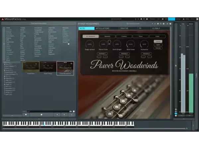Adjust the Stage spread knob

click(90, 44)
